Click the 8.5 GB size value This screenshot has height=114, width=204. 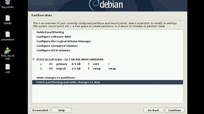click(x=76, y=64)
